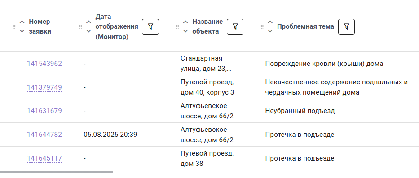Screen dimensions: 419x178
Task: Sort Номер заявки ascending with up chevron
Action: [x=22, y=22]
